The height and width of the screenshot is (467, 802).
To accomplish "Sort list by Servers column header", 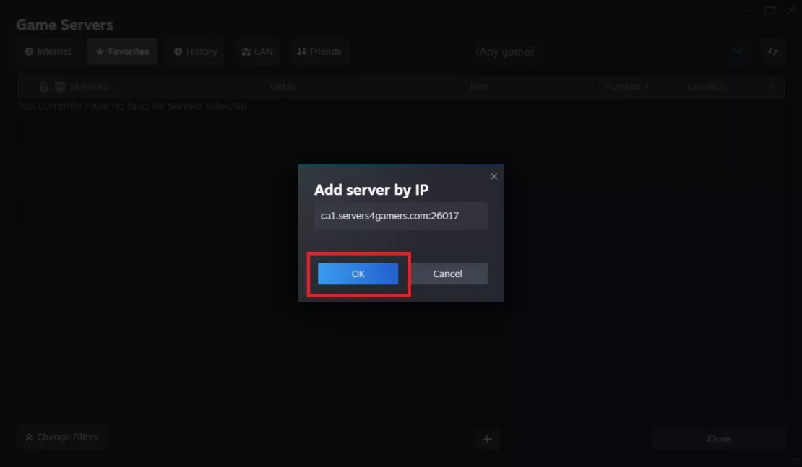I will coord(89,87).
